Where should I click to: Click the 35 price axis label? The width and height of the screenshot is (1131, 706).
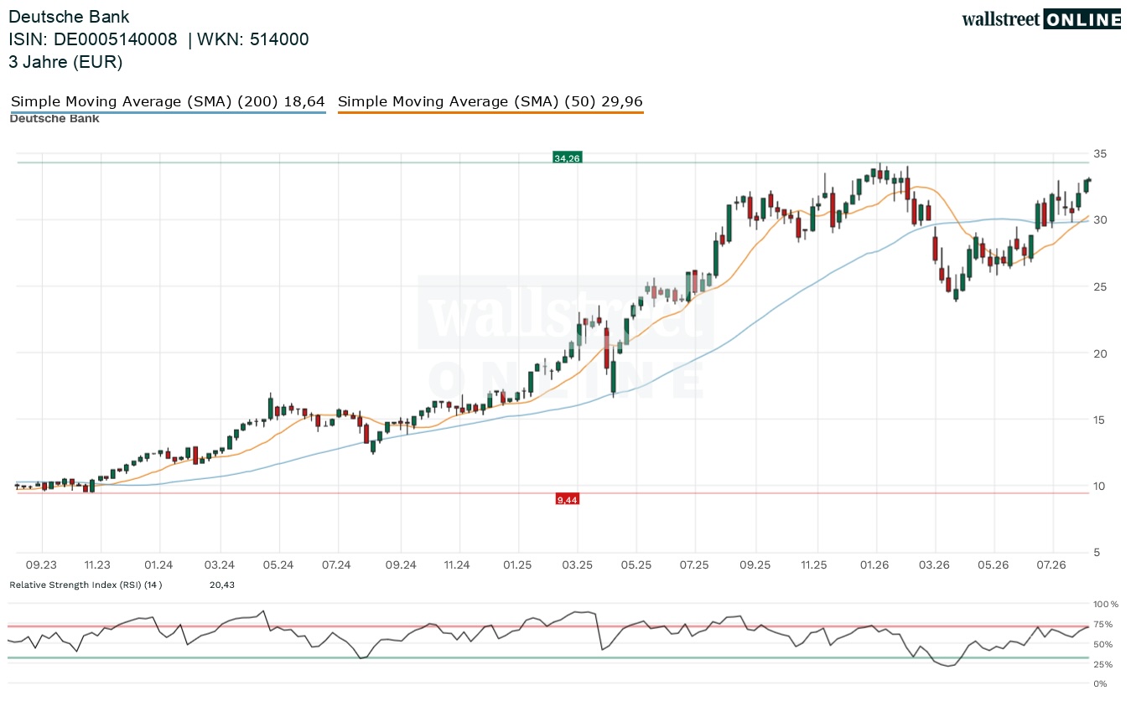point(1100,154)
